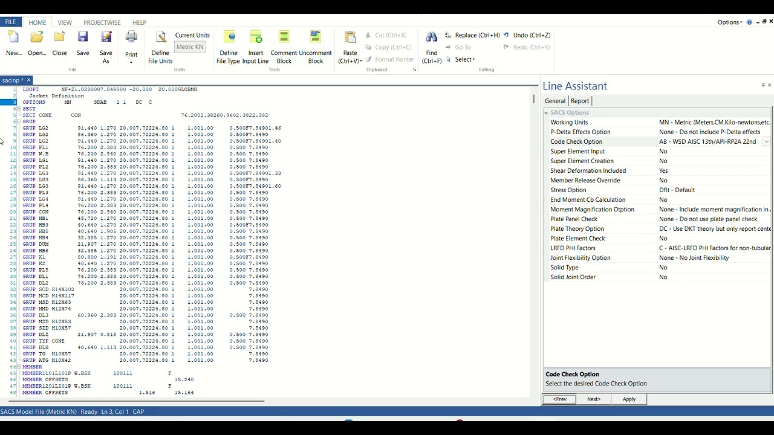
Task: Click the <Prev button
Action: click(559, 399)
